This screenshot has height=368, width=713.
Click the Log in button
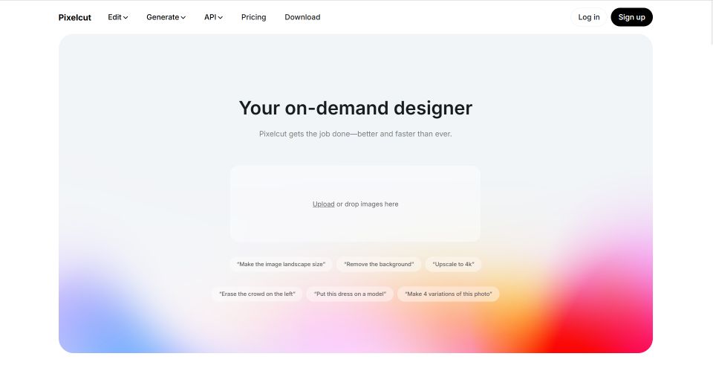pyautogui.click(x=588, y=17)
